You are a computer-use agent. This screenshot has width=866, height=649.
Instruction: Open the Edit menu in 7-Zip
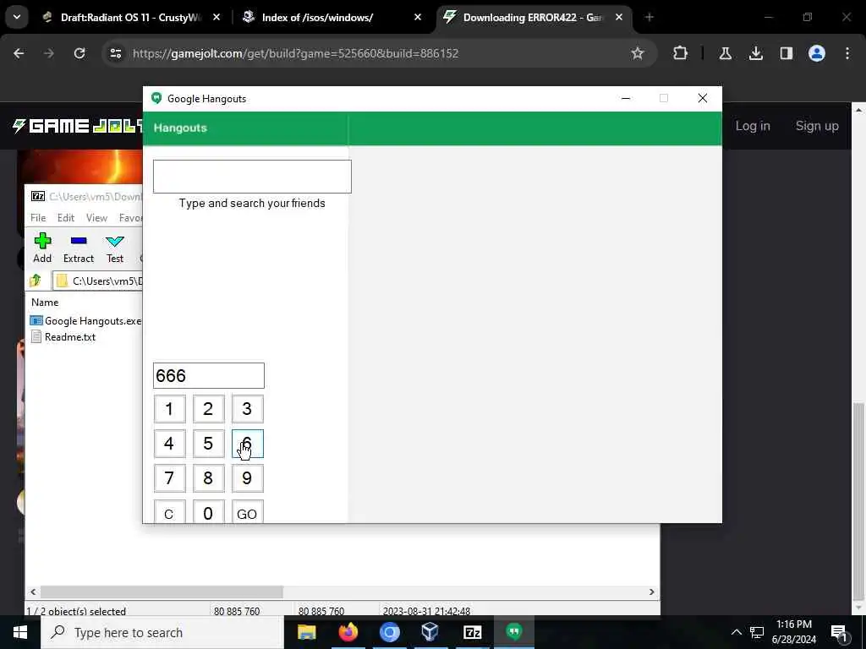click(66, 218)
